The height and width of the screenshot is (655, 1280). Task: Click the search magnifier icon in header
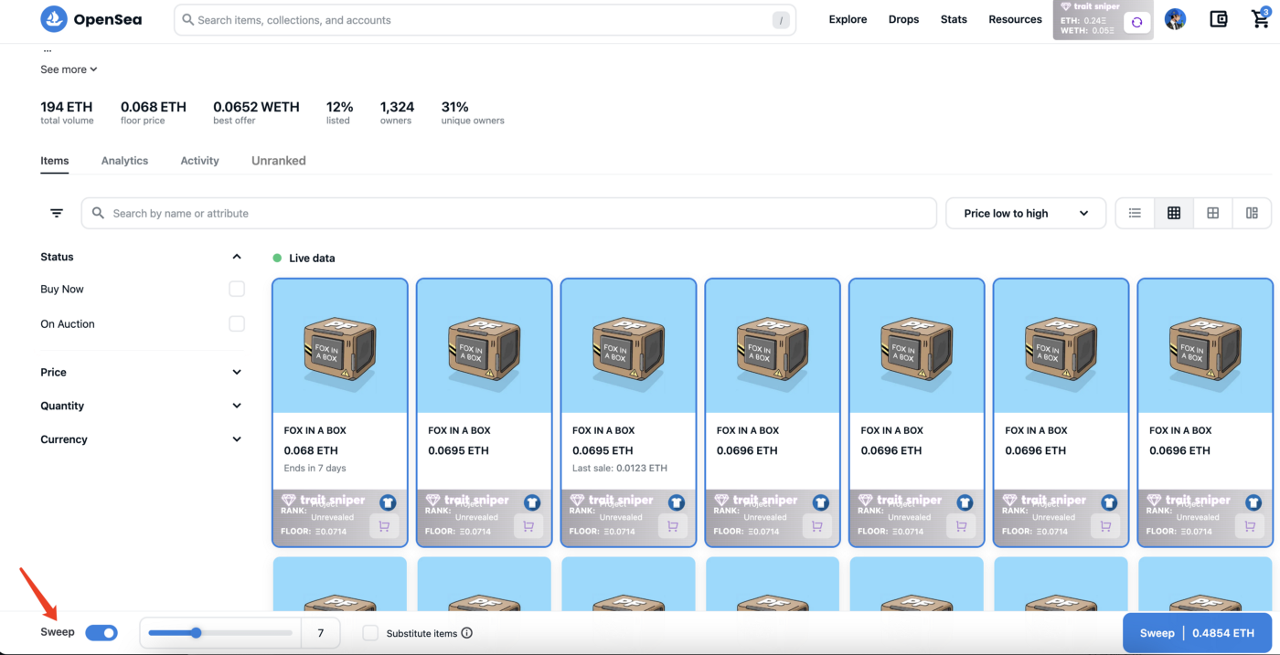pyautogui.click(x=187, y=20)
